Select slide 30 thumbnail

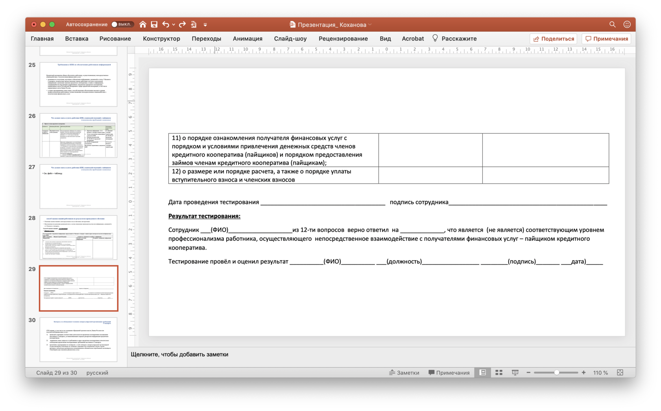coord(79,339)
